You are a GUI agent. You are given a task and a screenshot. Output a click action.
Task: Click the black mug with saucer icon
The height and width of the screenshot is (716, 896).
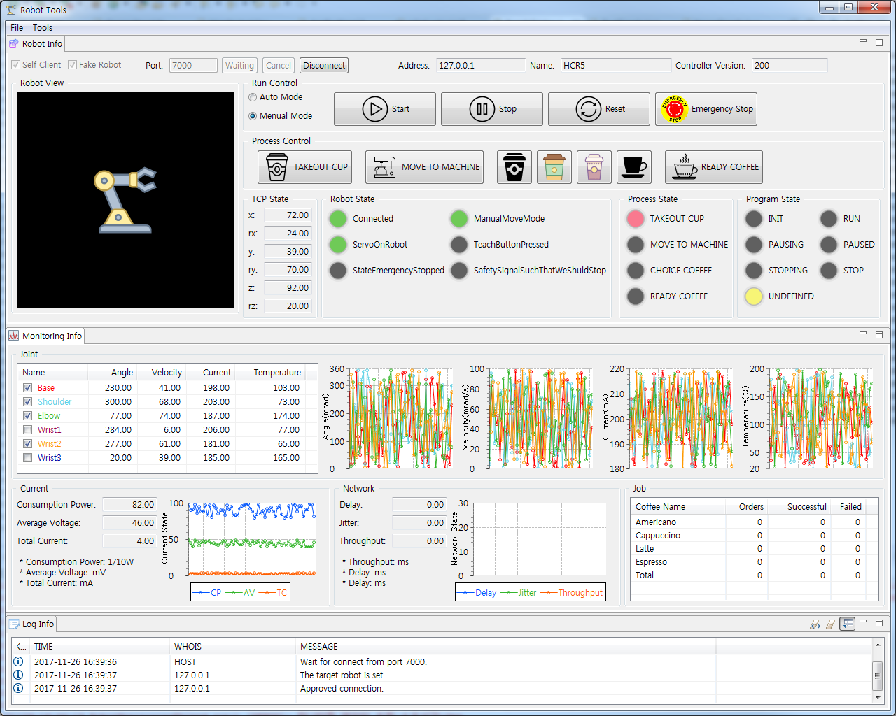click(x=633, y=167)
